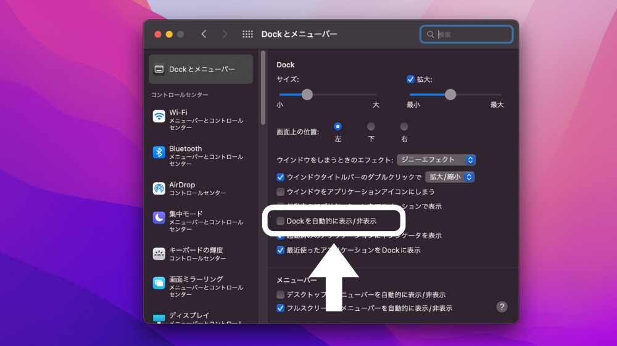Open ジニーエフェクト minimize effect dropdown
The image size is (617, 346).
coord(436,160)
